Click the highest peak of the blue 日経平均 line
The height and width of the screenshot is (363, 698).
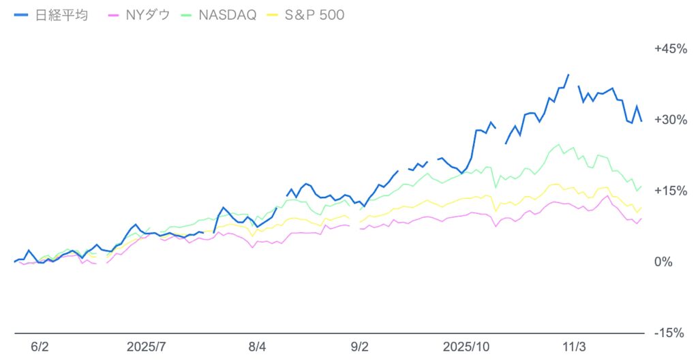tap(568, 75)
